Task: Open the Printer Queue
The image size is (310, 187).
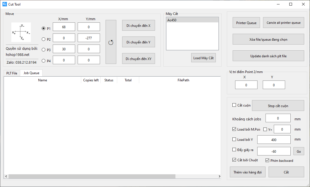Action: pos(246,23)
